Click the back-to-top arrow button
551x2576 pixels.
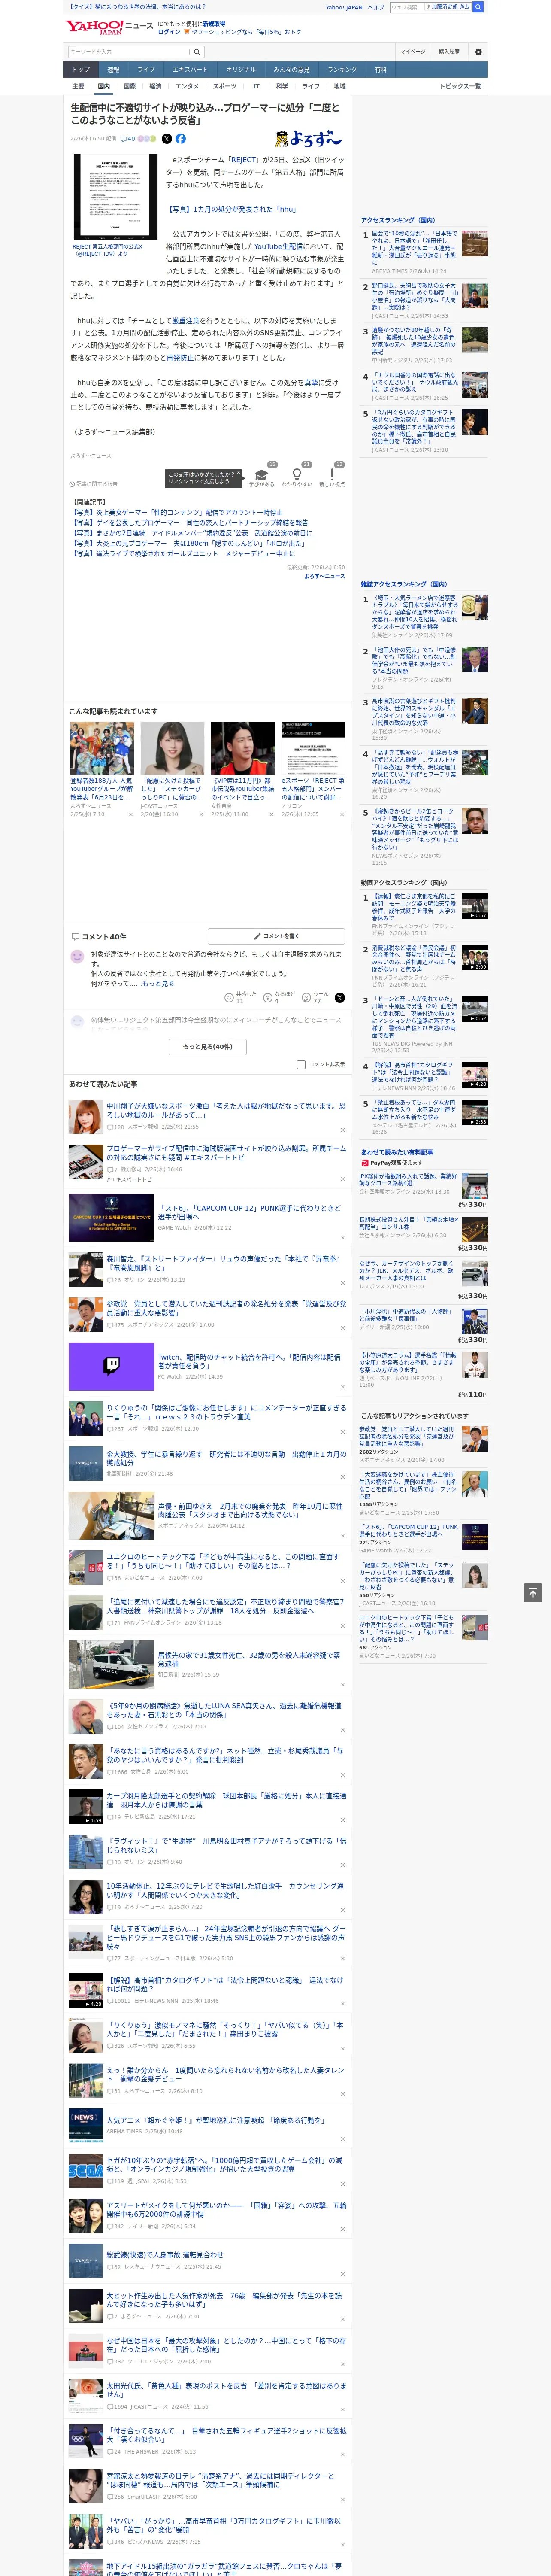pos(532,1593)
